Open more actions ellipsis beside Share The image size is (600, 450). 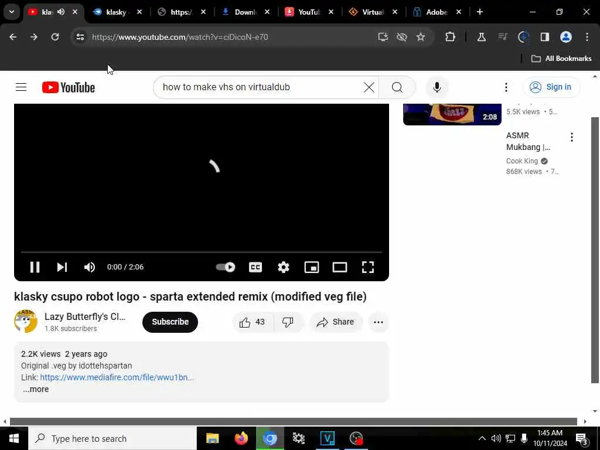(378, 322)
